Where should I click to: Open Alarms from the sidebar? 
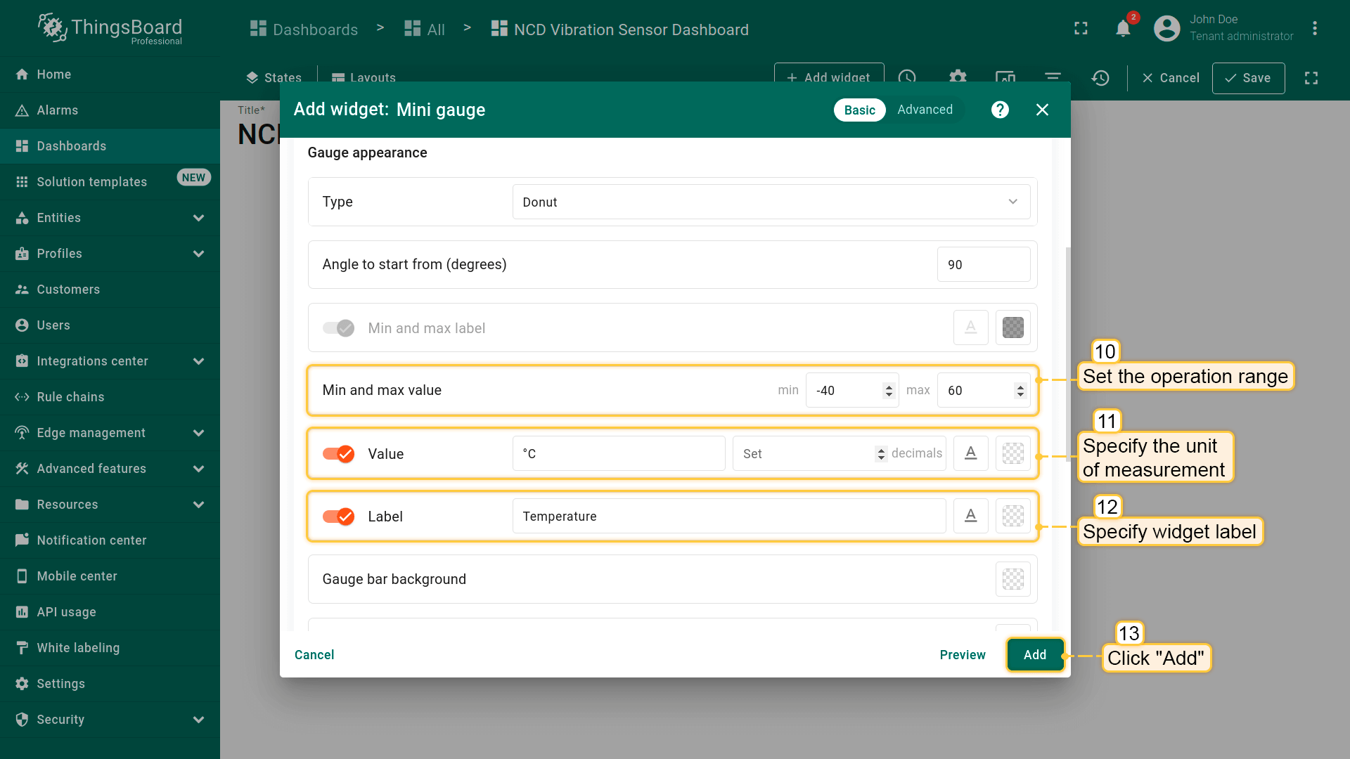click(x=57, y=110)
